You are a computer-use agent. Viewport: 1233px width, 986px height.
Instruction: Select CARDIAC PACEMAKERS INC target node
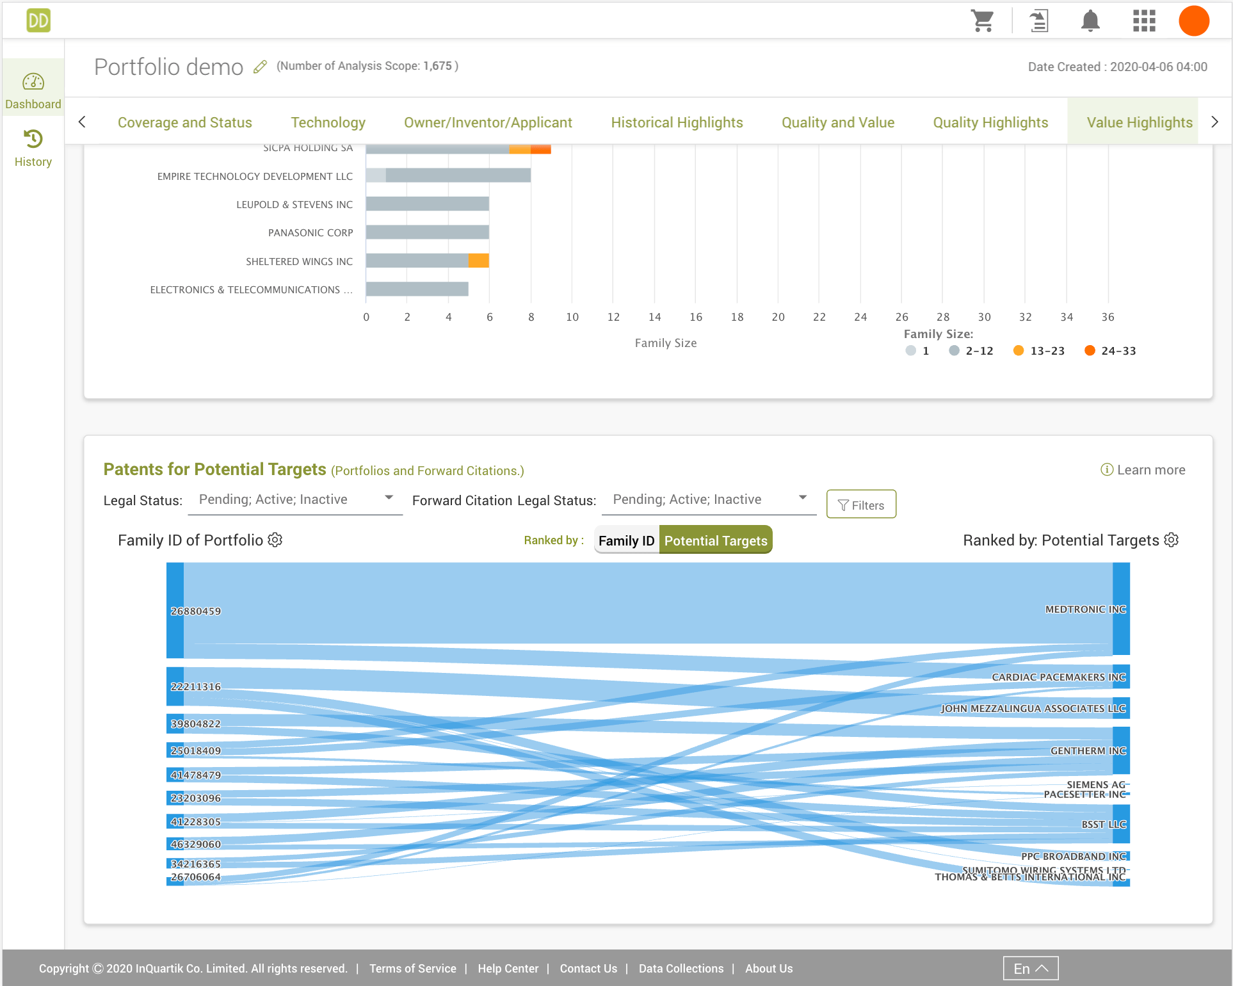pos(1121,677)
